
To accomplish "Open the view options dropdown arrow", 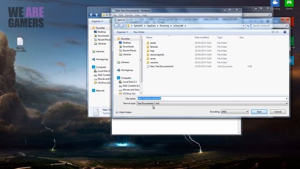I will coord(277,32).
